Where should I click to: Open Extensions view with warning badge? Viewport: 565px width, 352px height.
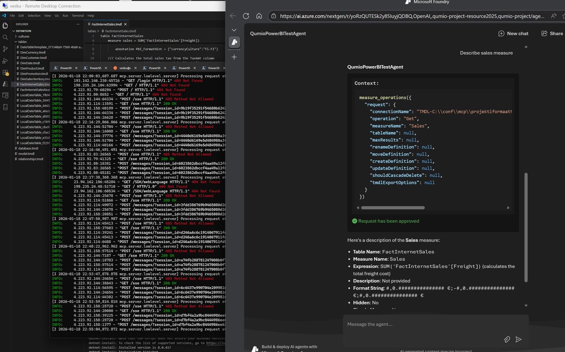tap(5, 72)
